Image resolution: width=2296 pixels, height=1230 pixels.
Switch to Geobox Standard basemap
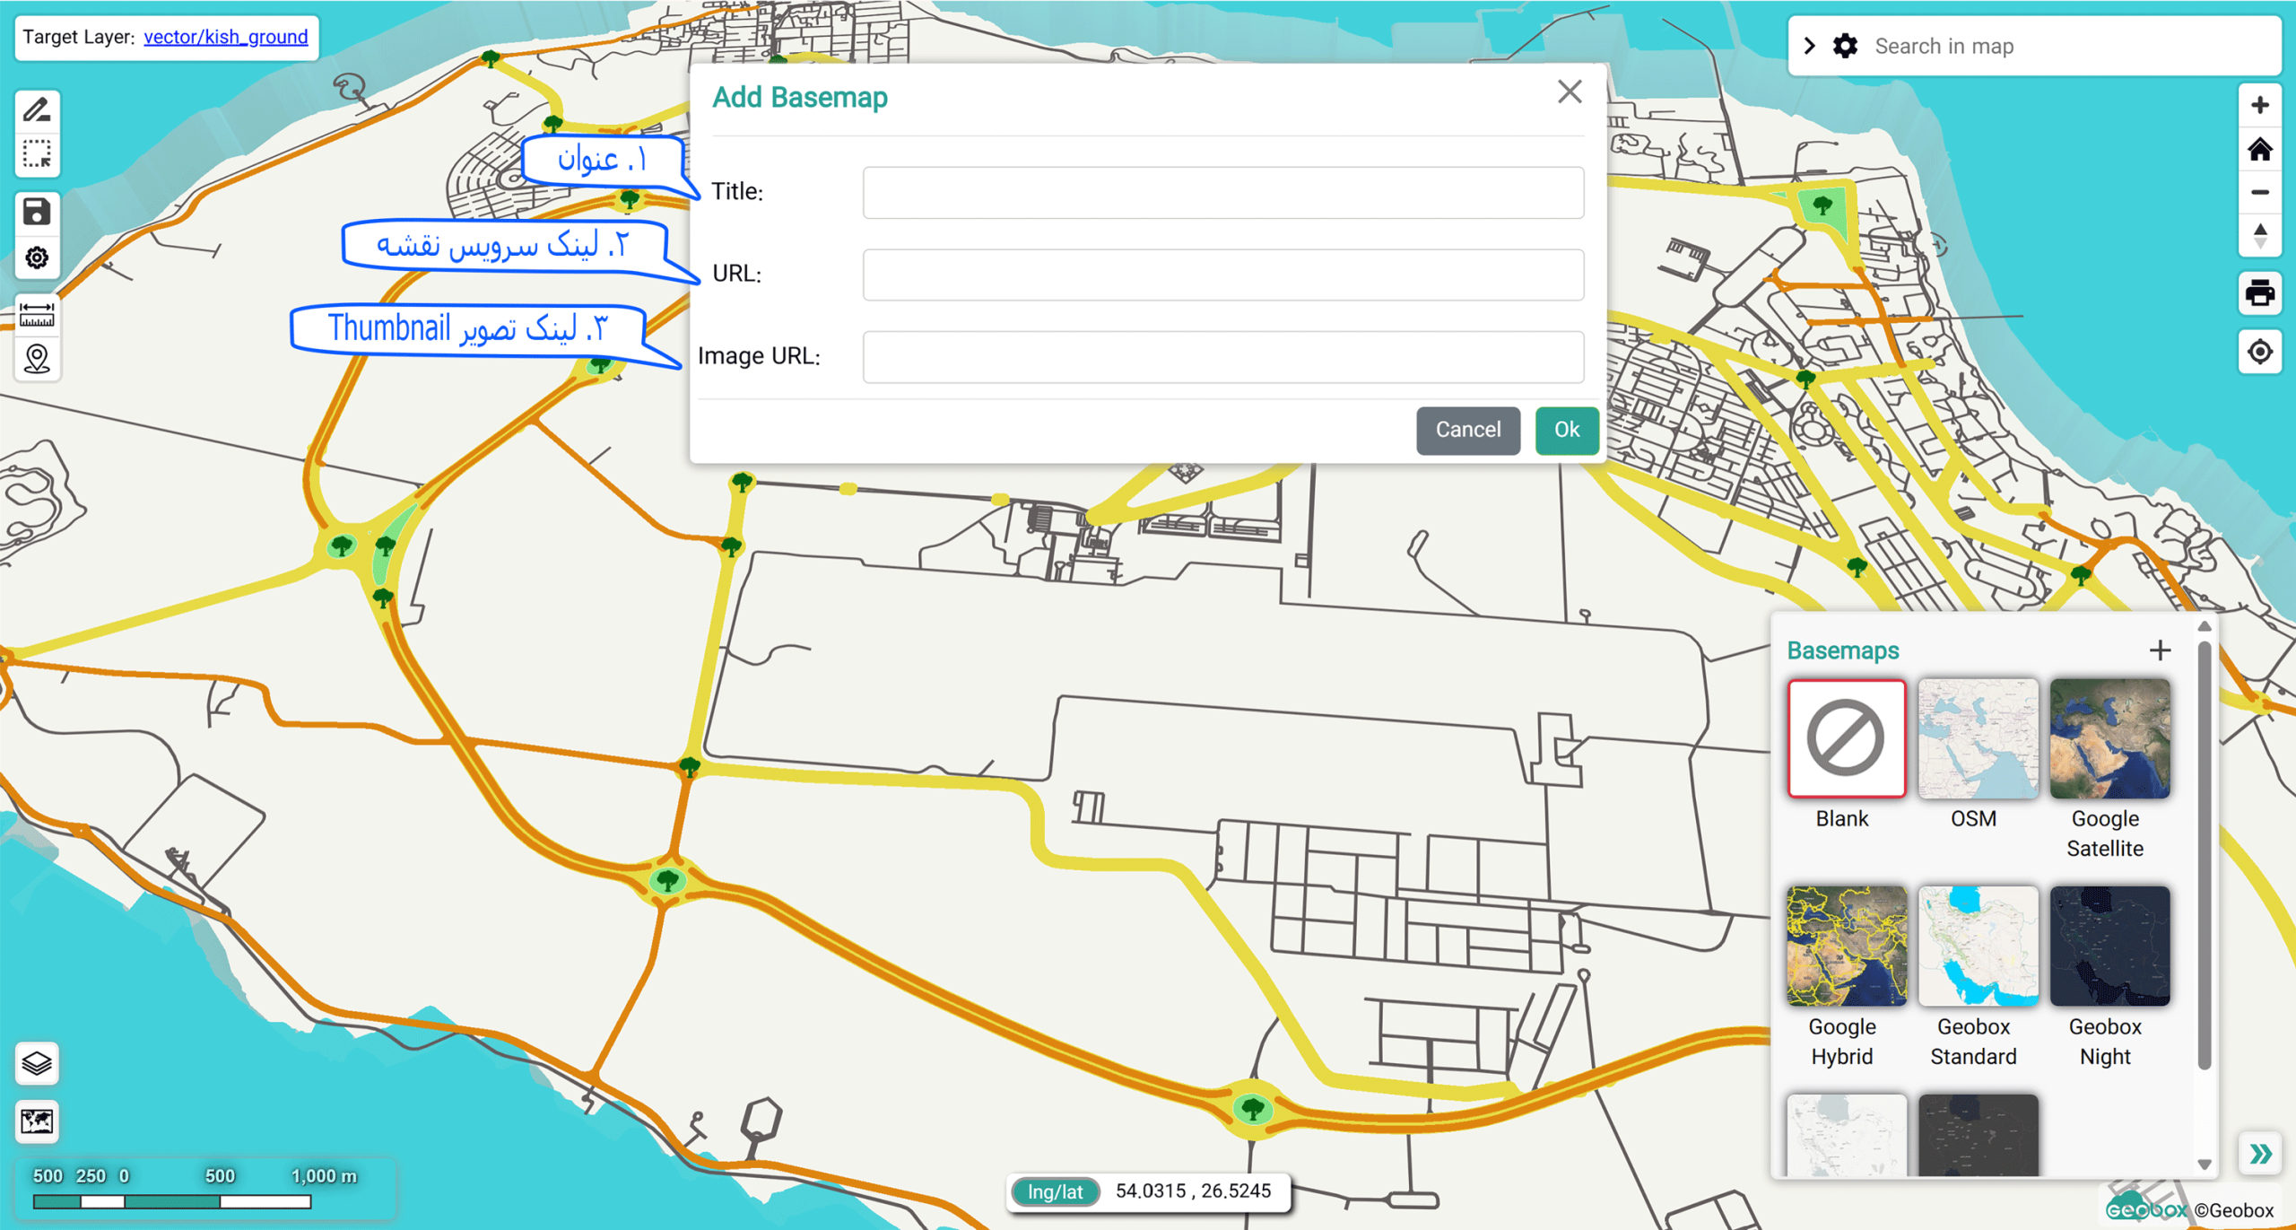[1978, 946]
